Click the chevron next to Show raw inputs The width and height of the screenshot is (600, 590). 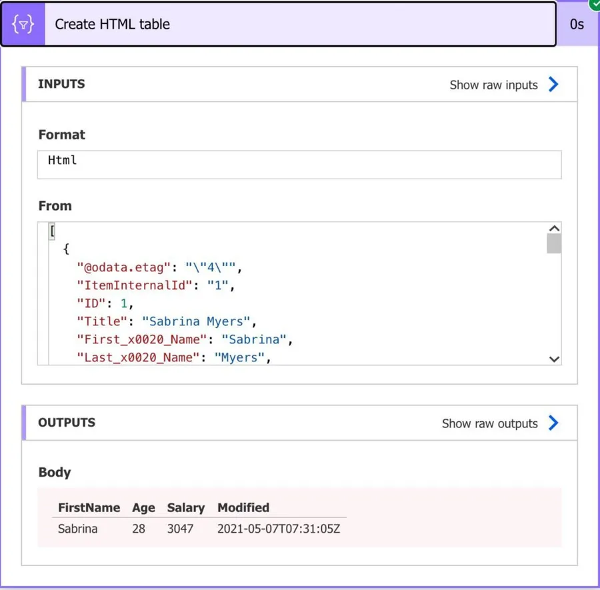pyautogui.click(x=553, y=85)
